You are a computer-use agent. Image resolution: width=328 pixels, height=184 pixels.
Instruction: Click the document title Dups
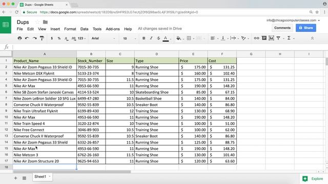tap(23, 22)
